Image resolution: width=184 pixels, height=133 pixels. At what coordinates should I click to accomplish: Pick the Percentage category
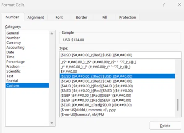click(x=27, y=62)
